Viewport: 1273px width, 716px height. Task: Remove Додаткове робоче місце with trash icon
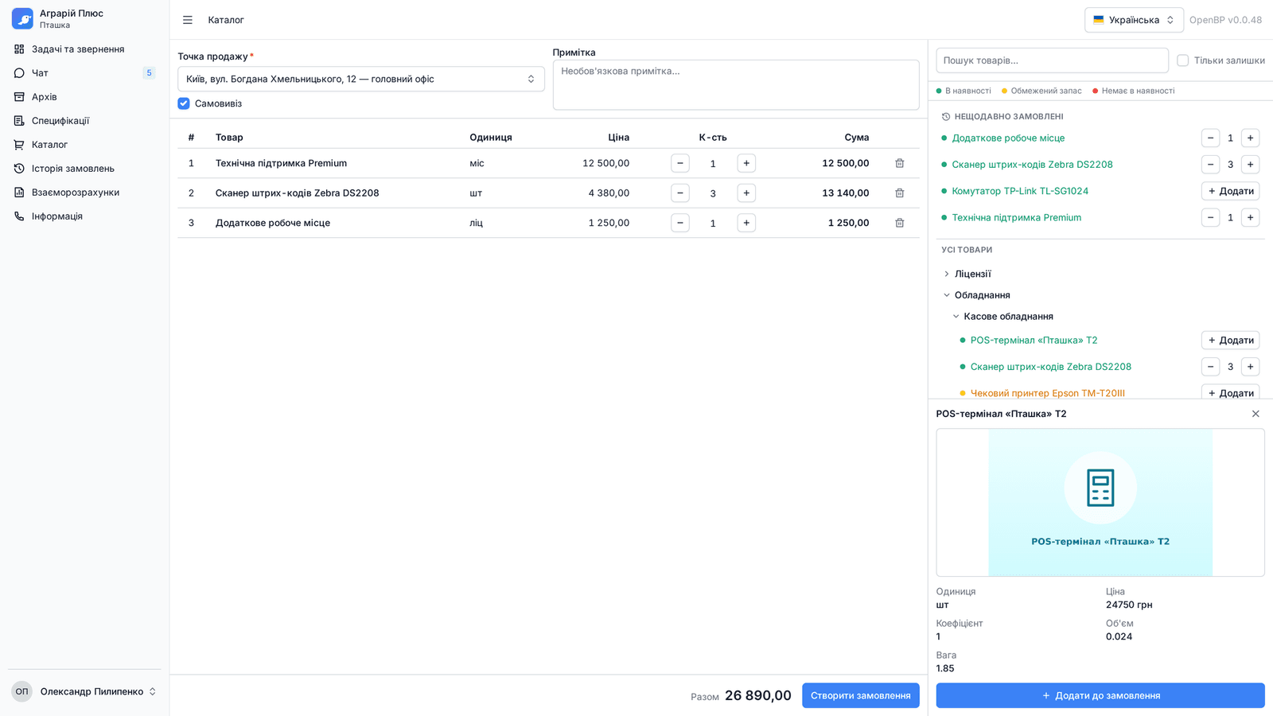click(x=899, y=223)
